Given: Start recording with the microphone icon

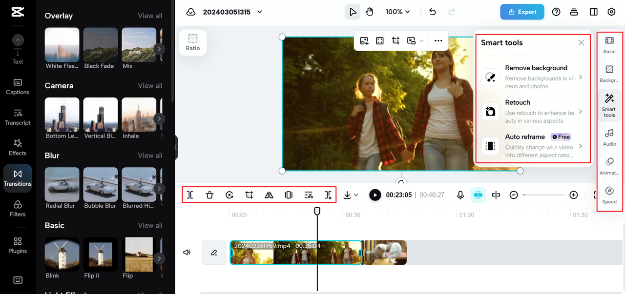Looking at the screenshot, I should pyautogui.click(x=460, y=195).
